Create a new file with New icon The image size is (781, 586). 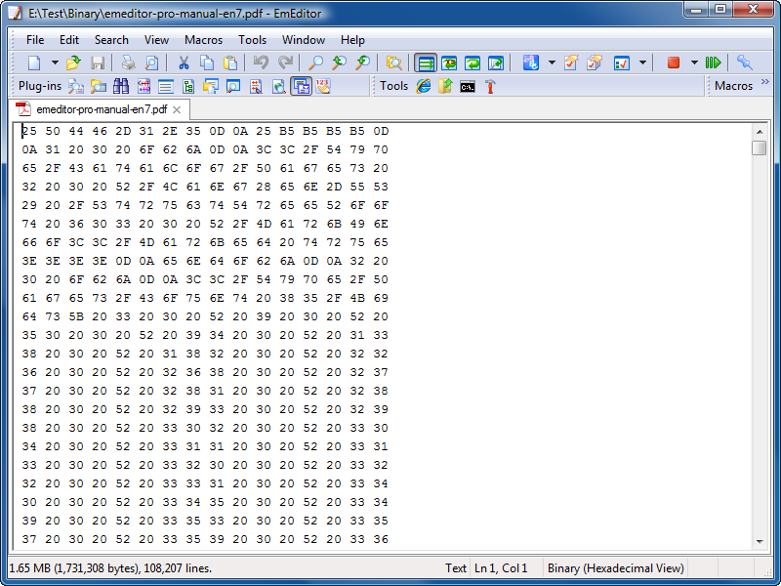coord(34,63)
